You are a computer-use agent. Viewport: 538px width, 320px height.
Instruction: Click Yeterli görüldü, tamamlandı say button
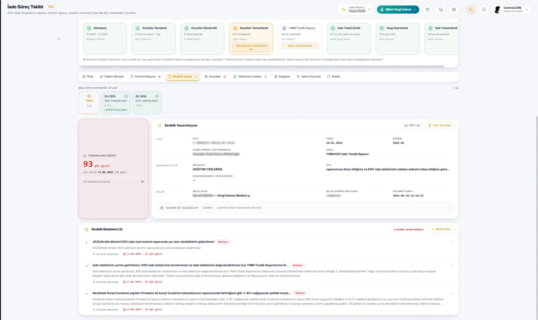251,47
